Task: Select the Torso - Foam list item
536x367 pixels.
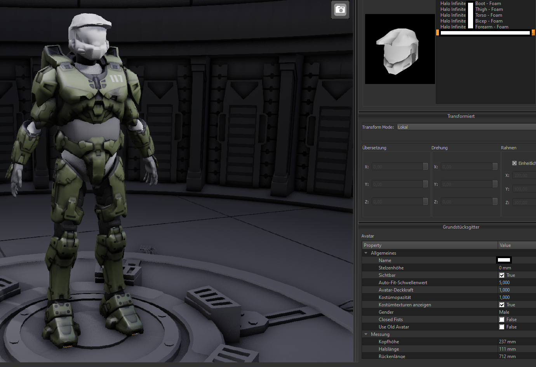Action: tap(488, 15)
